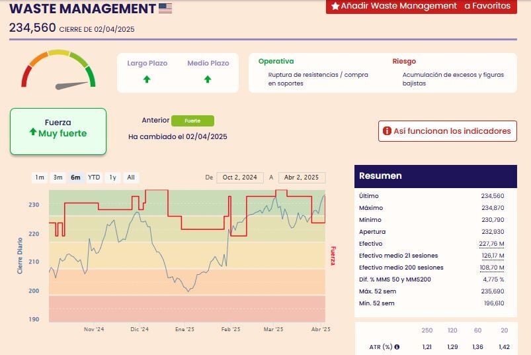Click the Último row label
531x355 pixels.
click(x=369, y=196)
